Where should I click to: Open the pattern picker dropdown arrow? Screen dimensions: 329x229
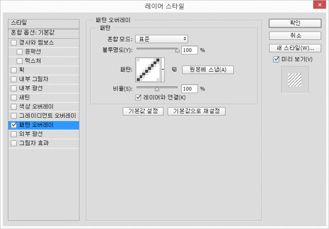pos(163,69)
